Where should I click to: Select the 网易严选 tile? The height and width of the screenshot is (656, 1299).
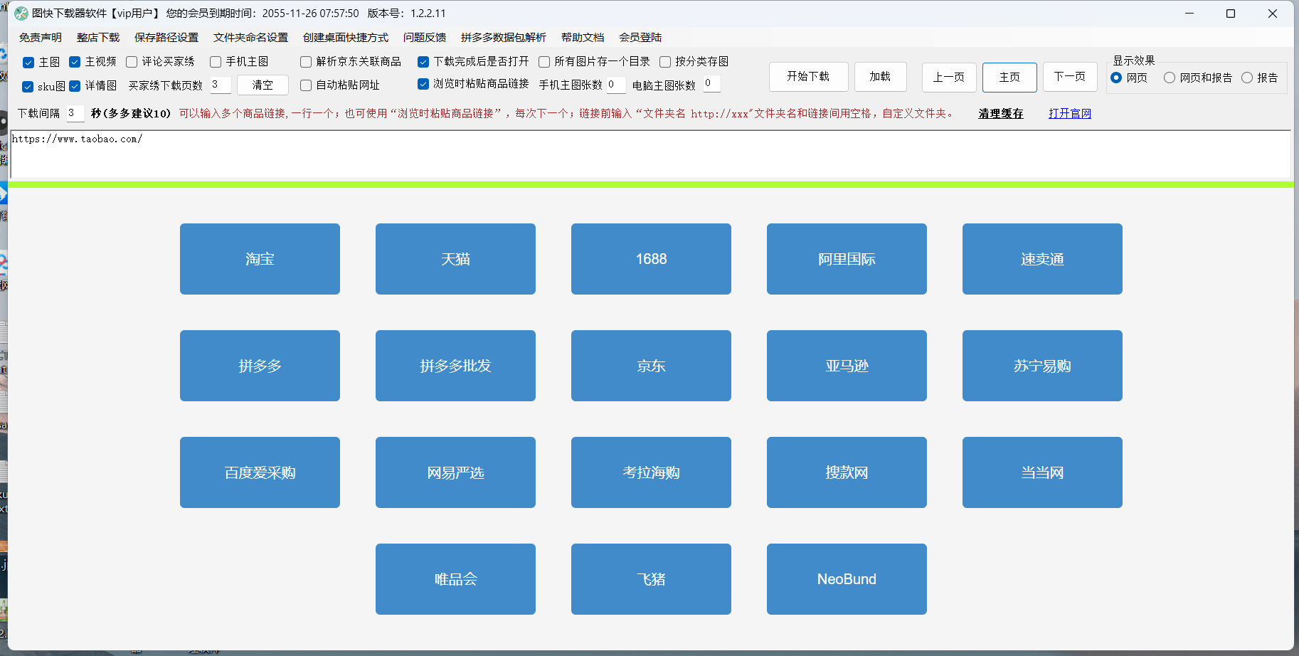coord(455,472)
